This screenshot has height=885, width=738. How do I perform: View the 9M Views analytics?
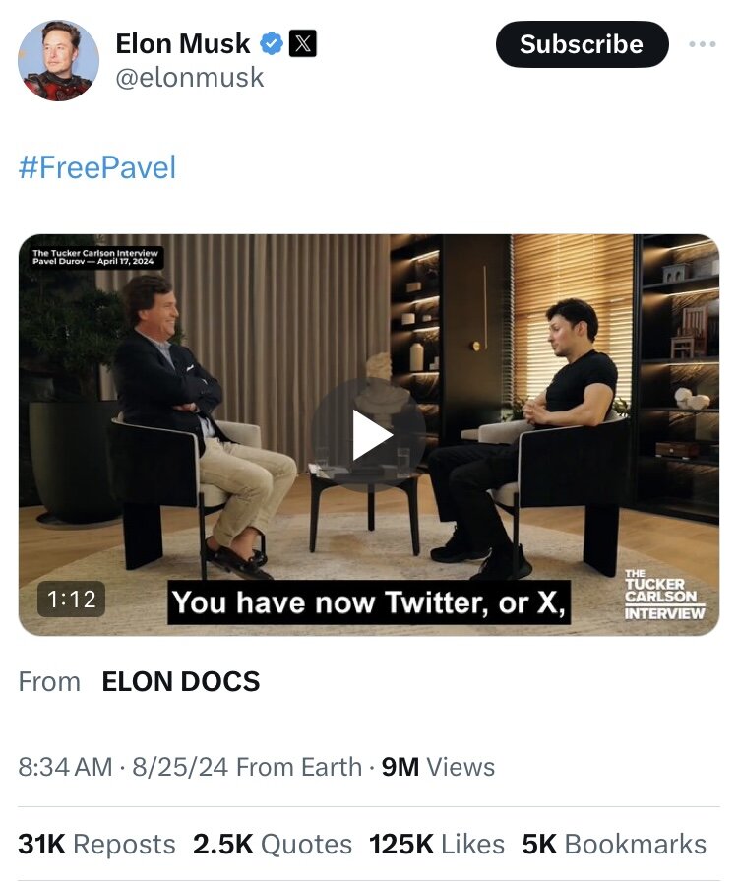point(438,767)
